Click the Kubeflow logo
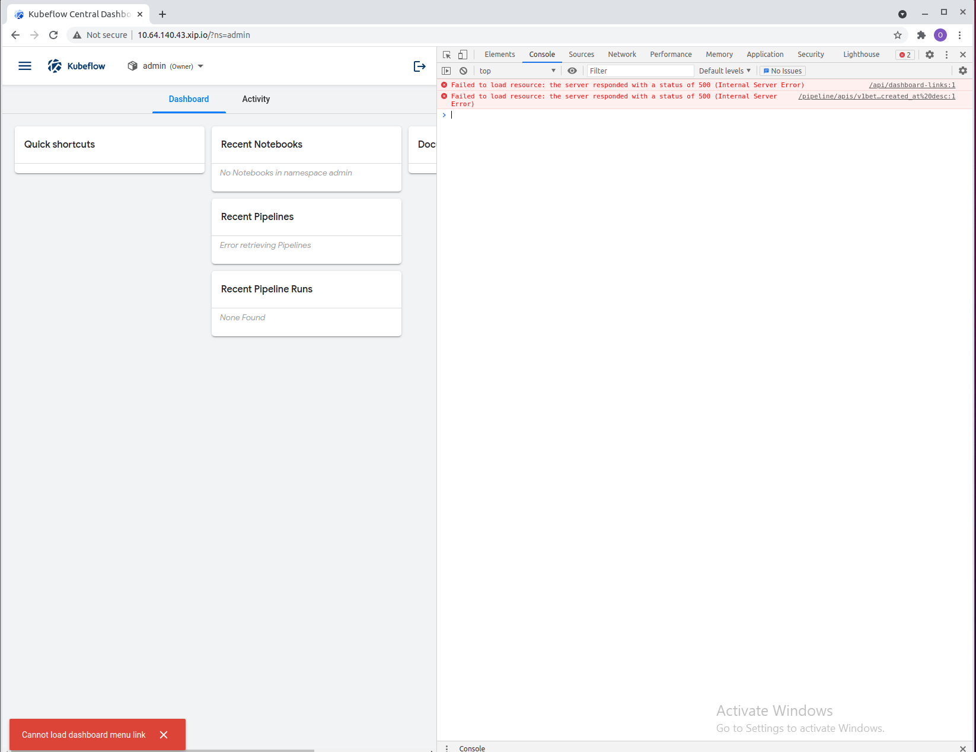976x752 pixels. 76,66
